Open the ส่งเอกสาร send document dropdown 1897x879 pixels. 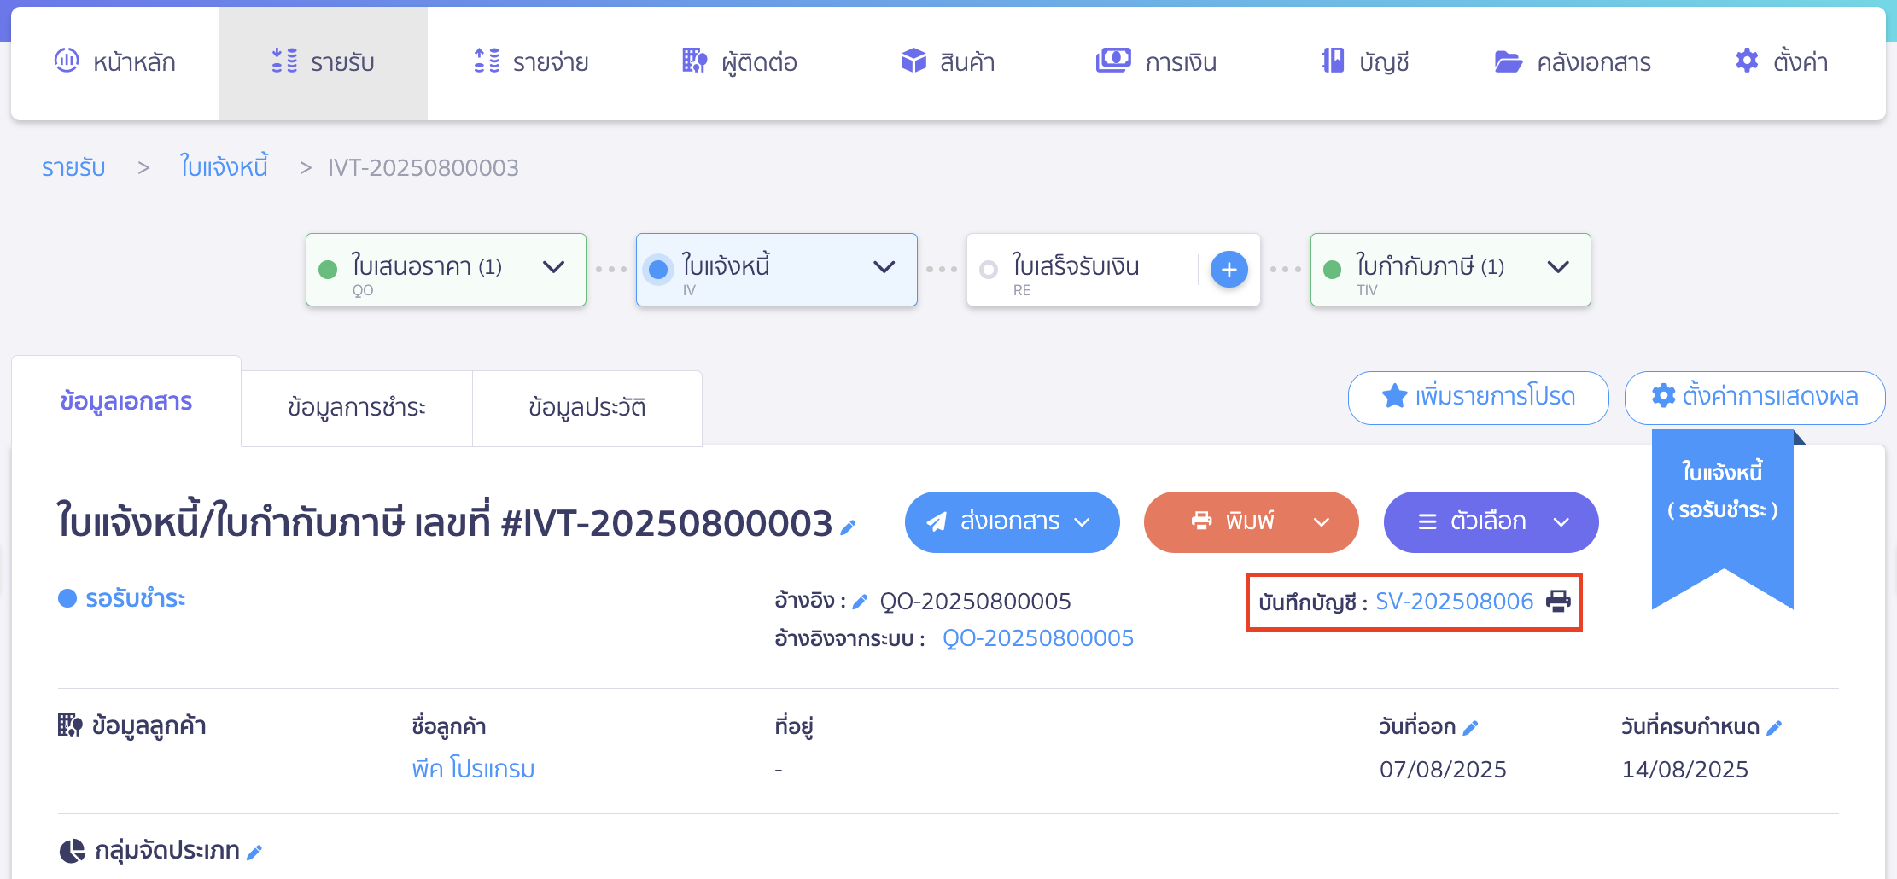(1012, 521)
